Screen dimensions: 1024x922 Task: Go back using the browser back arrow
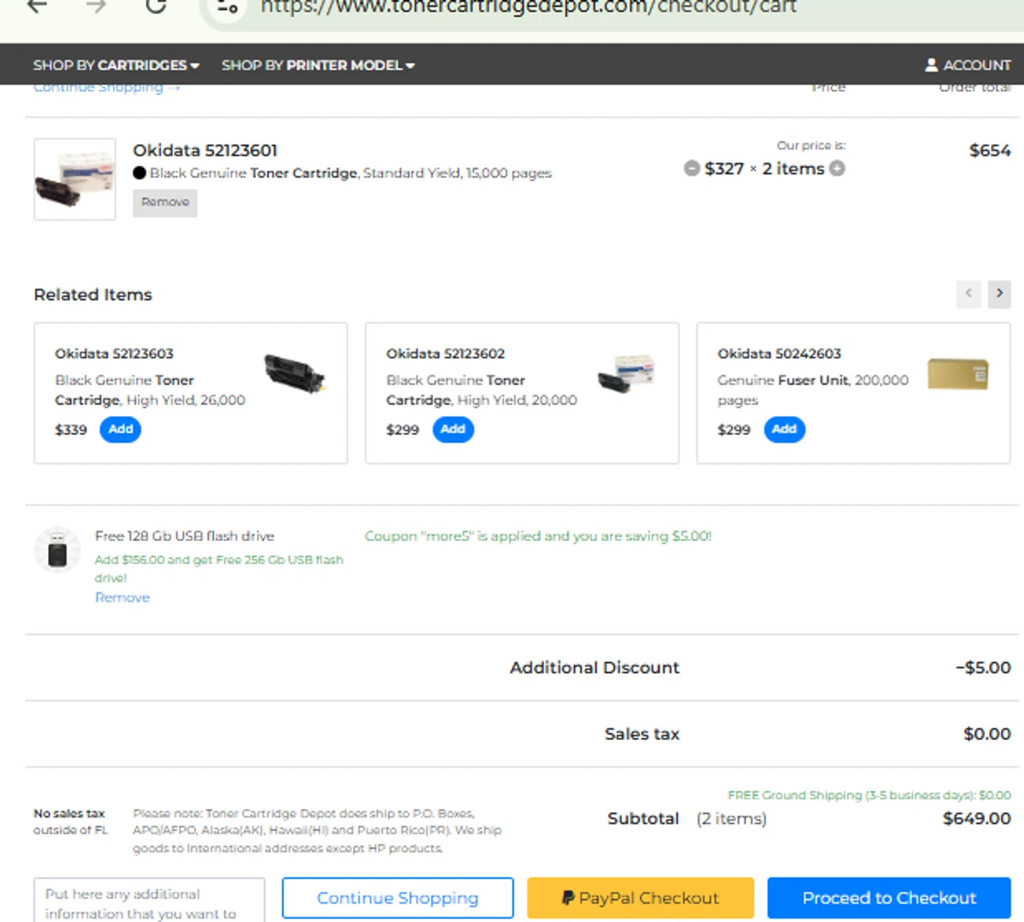(x=38, y=6)
